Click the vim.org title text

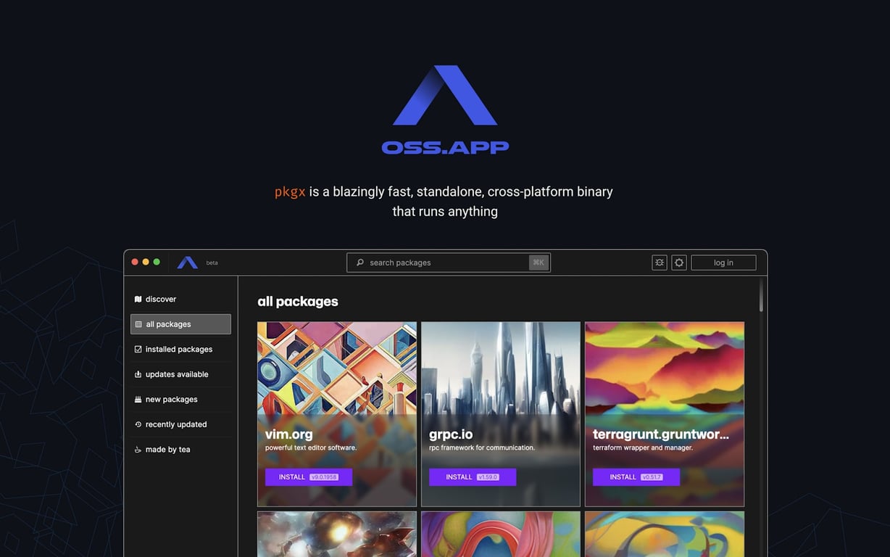pyautogui.click(x=289, y=434)
